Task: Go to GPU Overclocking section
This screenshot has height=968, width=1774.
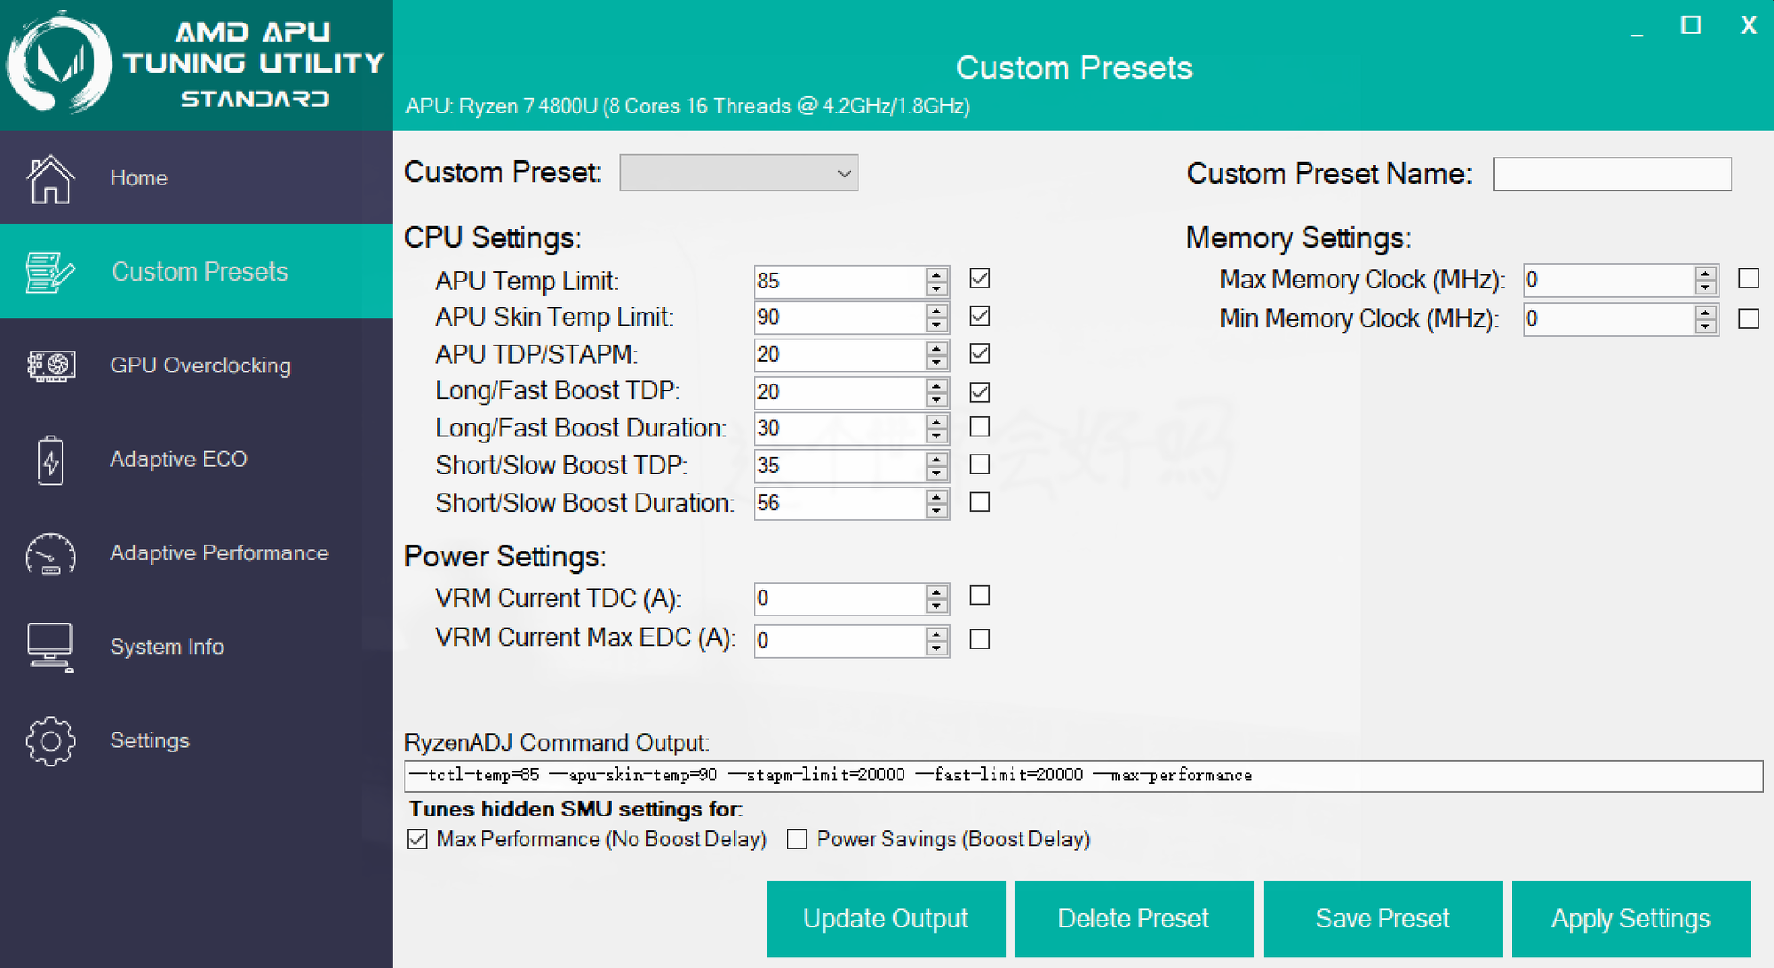Action: click(x=200, y=365)
